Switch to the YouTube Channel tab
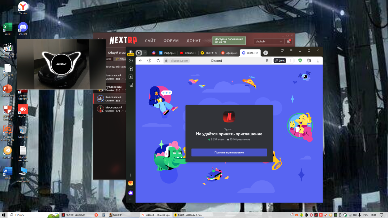The image size is (388, 218). 188,53
